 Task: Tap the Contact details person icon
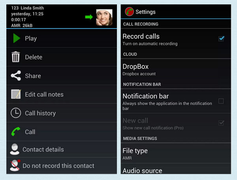pyautogui.click(x=15, y=149)
